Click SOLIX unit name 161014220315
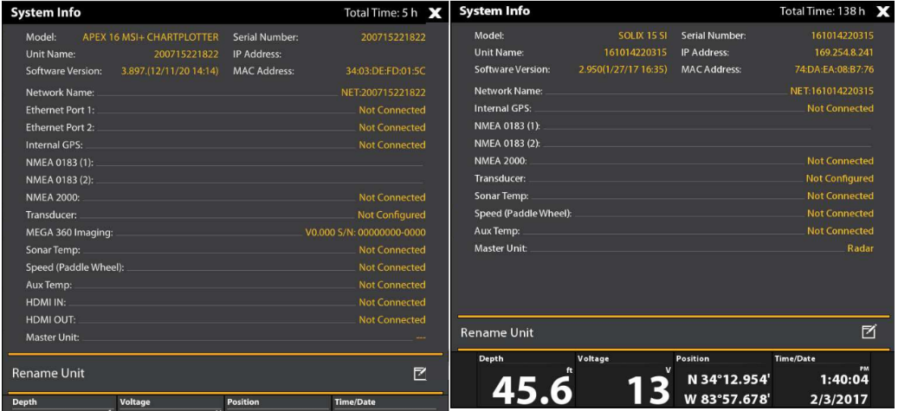This screenshot has width=898, height=411. pyautogui.click(x=636, y=53)
